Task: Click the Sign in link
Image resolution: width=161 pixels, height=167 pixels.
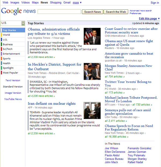Action: point(155,3)
